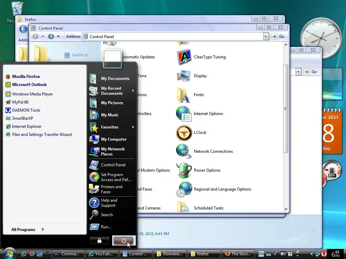This screenshot has width=346, height=259.
Task: Click Forward button in Control Panel toolbar
Action: click(x=51, y=36)
